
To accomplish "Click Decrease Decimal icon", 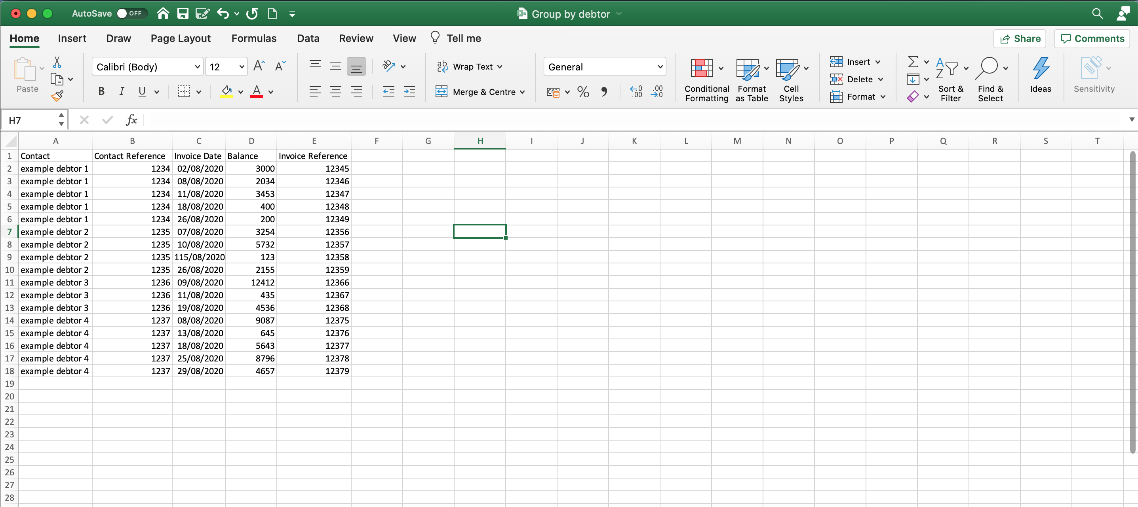I will tap(657, 91).
